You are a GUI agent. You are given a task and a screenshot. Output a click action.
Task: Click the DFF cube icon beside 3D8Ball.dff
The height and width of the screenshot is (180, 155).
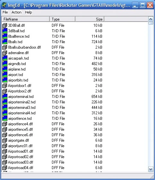pos(5,25)
